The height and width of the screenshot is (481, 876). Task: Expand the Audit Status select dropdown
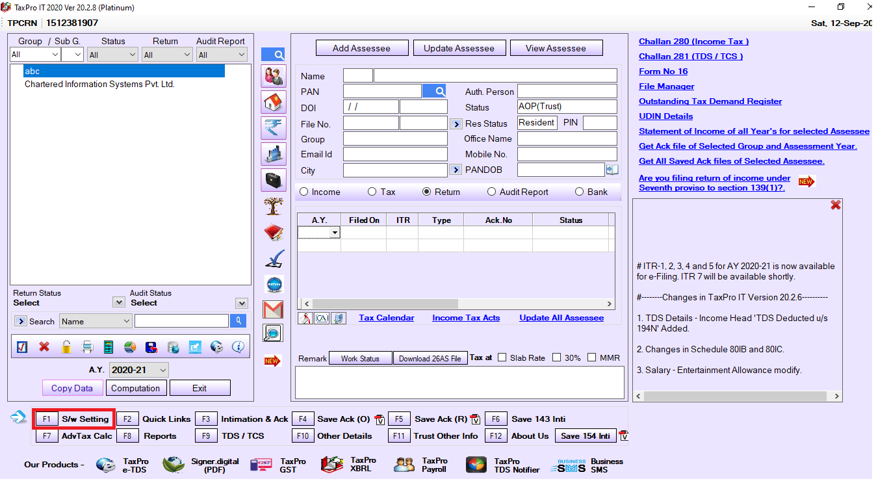point(242,303)
